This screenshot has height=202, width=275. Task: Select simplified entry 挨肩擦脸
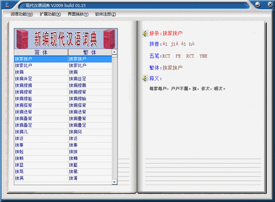[x=41, y=99]
